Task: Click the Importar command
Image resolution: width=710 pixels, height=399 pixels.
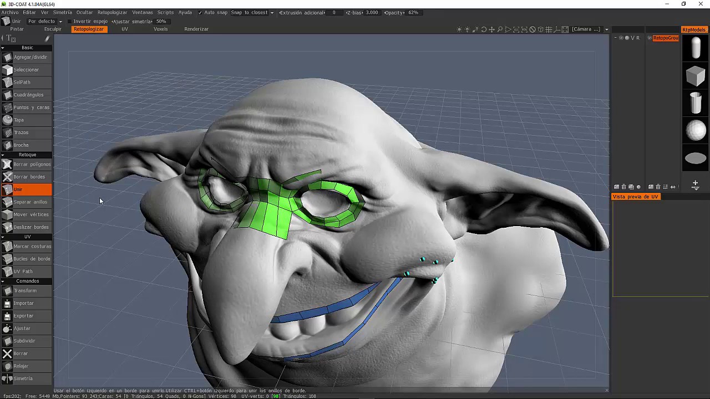Action: point(26,303)
